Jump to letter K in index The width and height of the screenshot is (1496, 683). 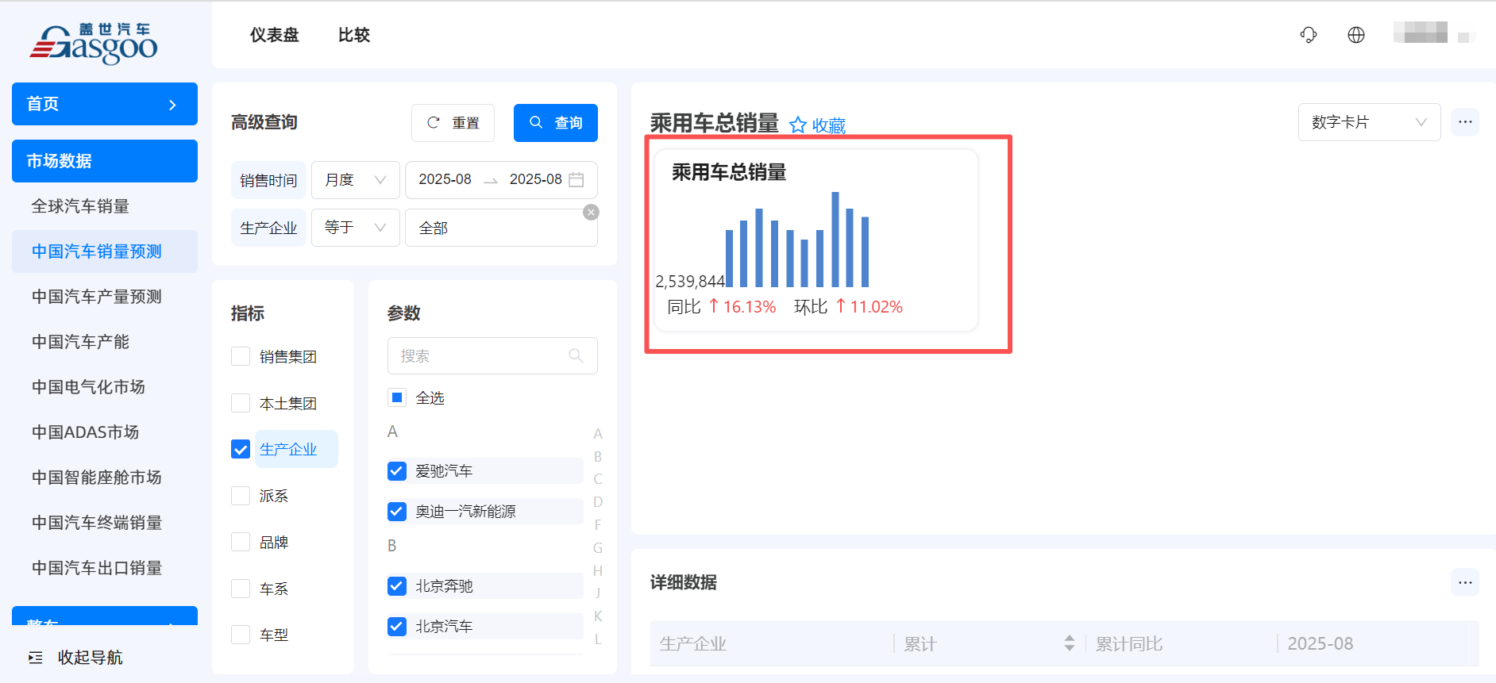(x=598, y=616)
